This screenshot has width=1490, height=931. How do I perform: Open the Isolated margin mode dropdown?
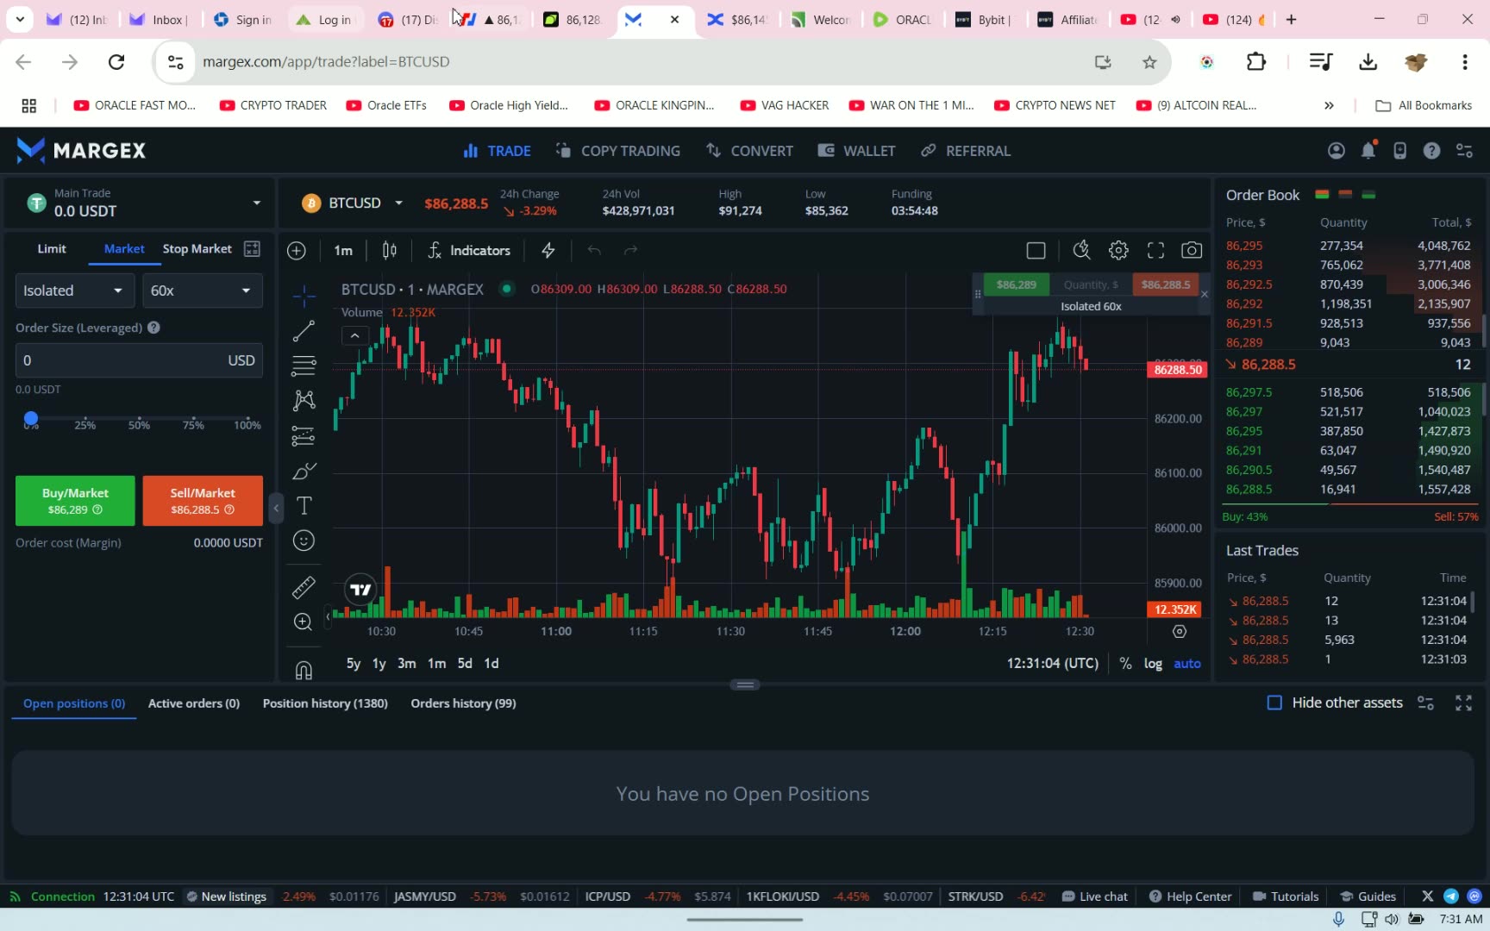[76, 291]
